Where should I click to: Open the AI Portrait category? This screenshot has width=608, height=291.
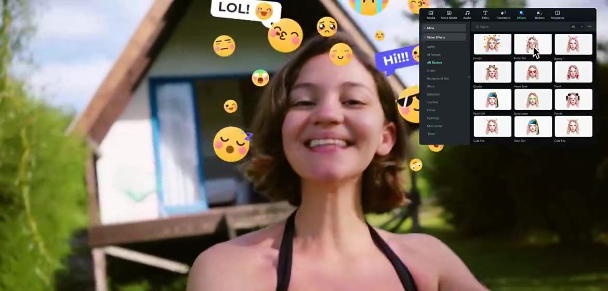click(x=433, y=55)
